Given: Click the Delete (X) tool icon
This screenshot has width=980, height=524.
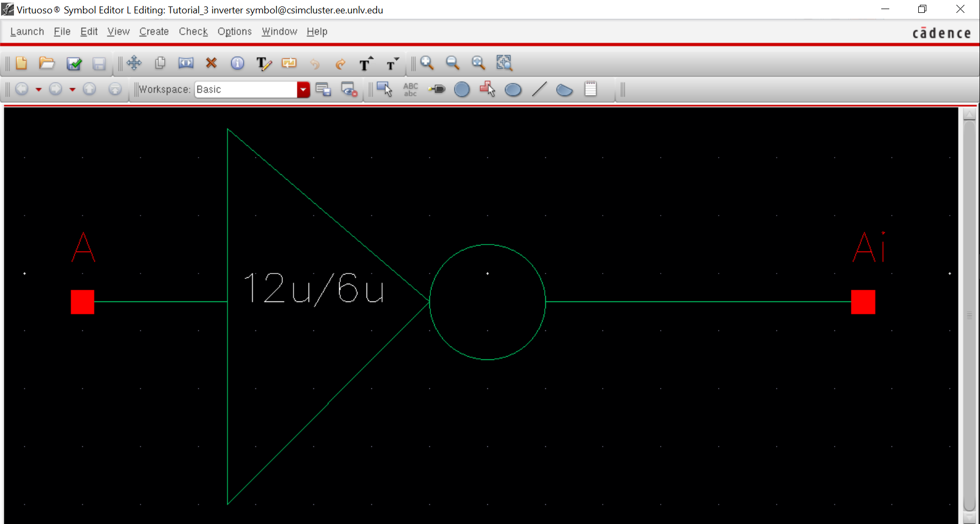Looking at the screenshot, I should (211, 63).
